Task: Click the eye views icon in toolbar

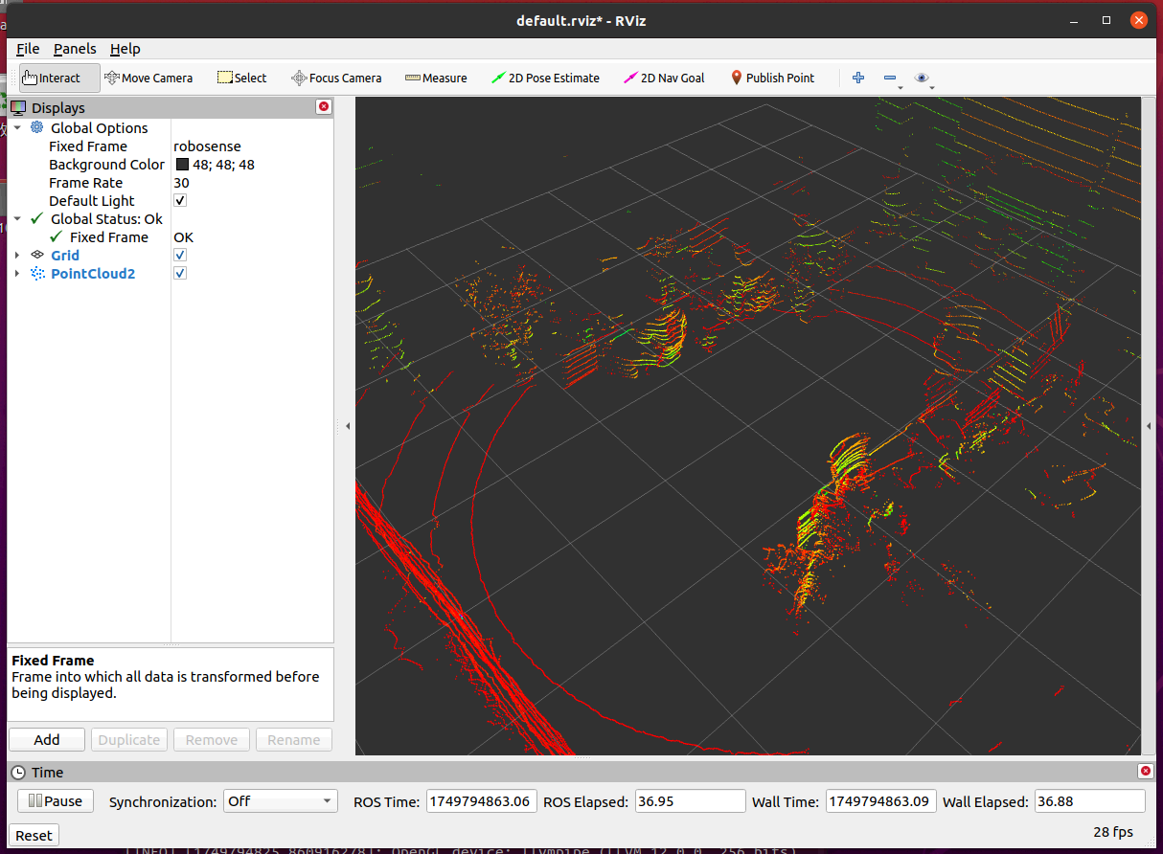Action: (x=922, y=78)
